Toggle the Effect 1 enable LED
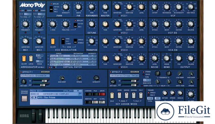Screen dimensions: 215x124 (21, 72)
